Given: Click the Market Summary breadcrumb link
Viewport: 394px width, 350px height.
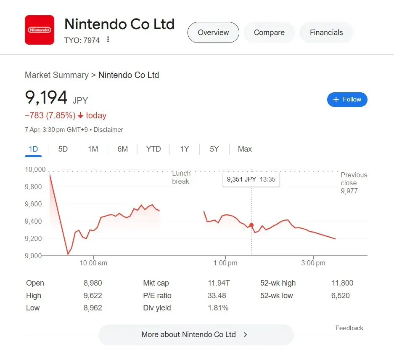Looking at the screenshot, I should [x=56, y=75].
